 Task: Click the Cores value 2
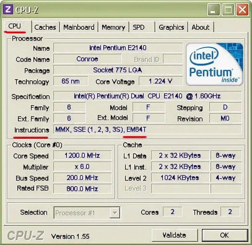click(172, 212)
